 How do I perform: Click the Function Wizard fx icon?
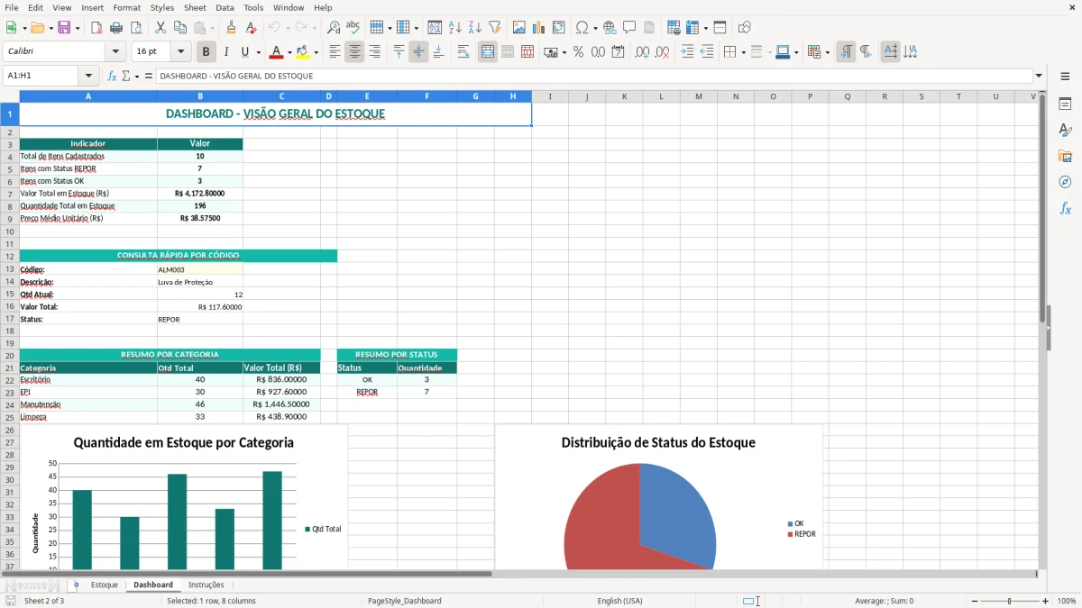coord(113,76)
